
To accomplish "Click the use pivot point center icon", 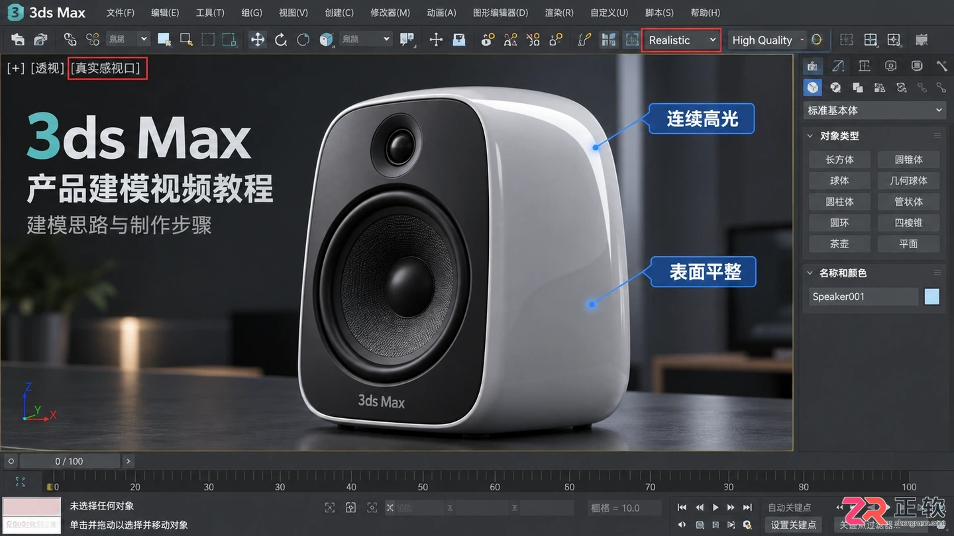I will pos(407,40).
